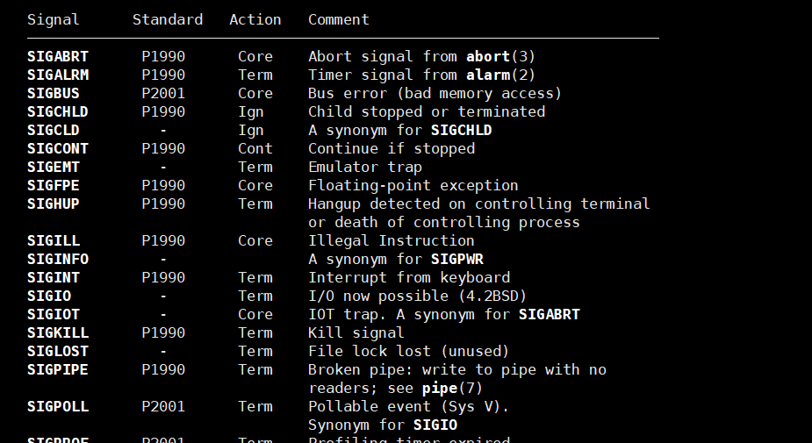The image size is (812, 443).
Task: Select the SIGBUS signal name
Action: (54, 93)
